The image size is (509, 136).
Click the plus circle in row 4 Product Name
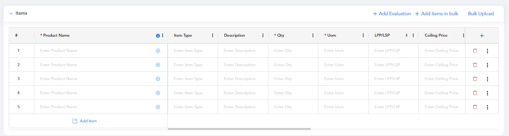[158, 93]
